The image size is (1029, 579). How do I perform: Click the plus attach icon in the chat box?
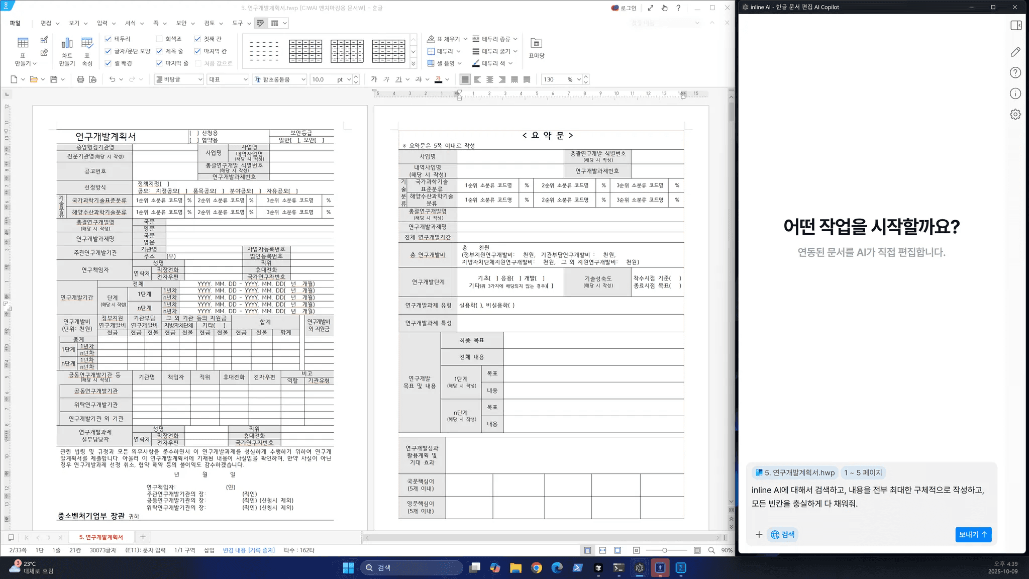759,535
